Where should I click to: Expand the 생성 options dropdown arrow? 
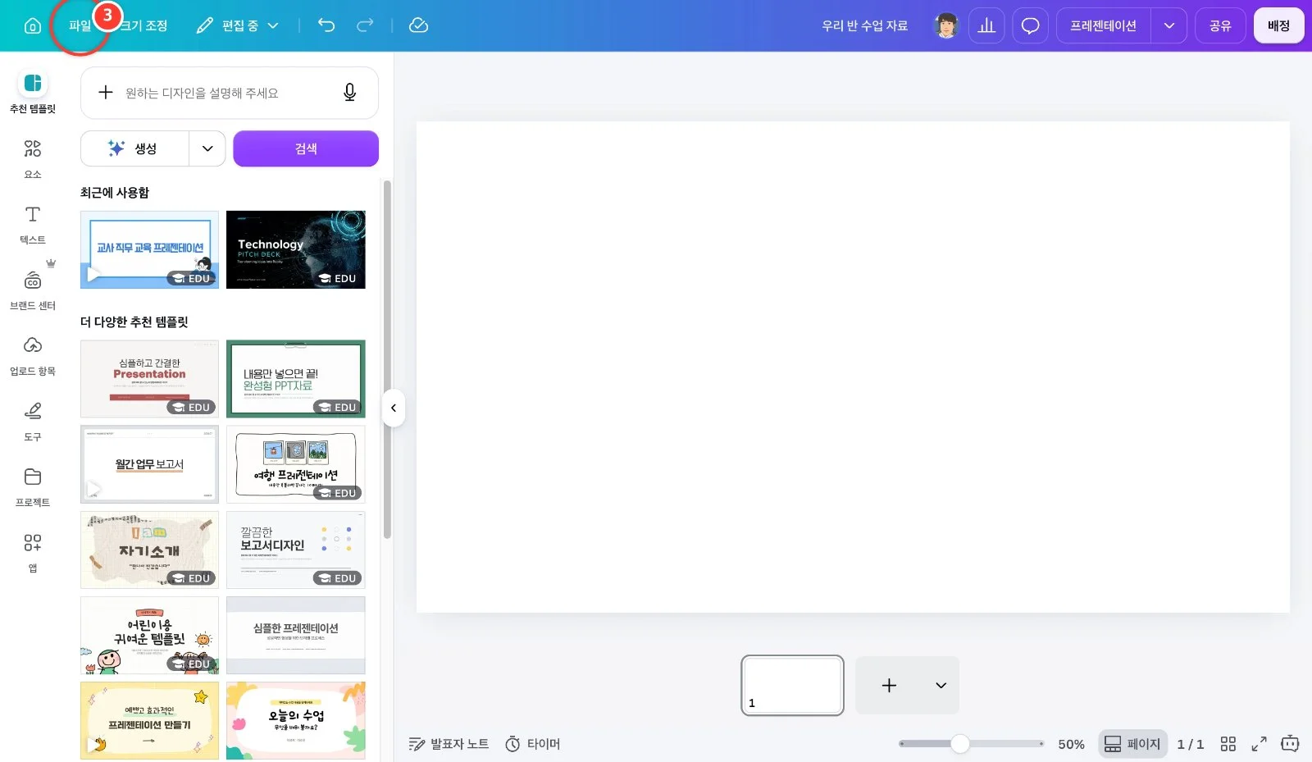tap(207, 148)
